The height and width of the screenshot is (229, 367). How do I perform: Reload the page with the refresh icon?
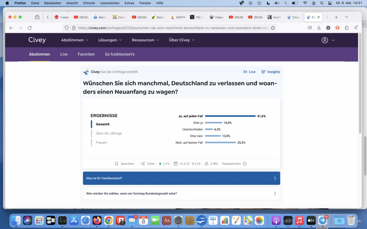point(30,28)
